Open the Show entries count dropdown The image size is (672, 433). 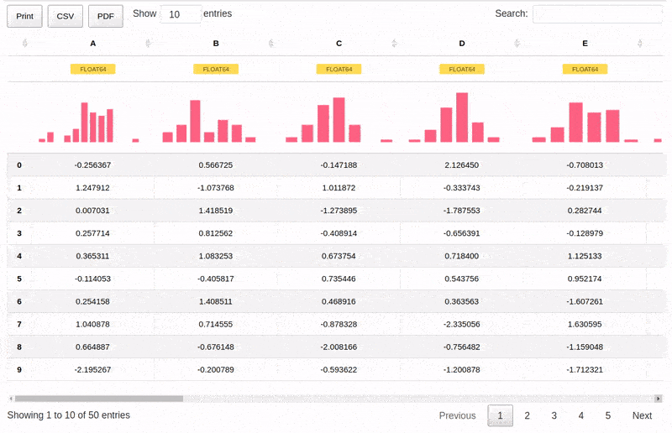(x=181, y=14)
